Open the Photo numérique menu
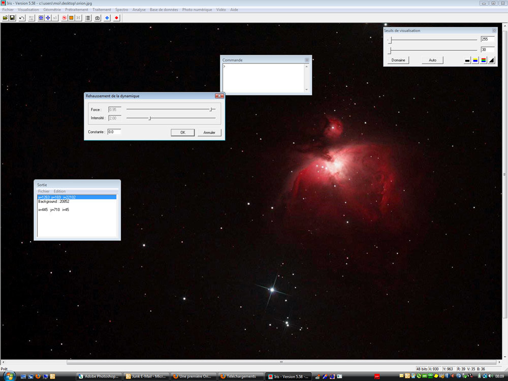 pos(197,10)
